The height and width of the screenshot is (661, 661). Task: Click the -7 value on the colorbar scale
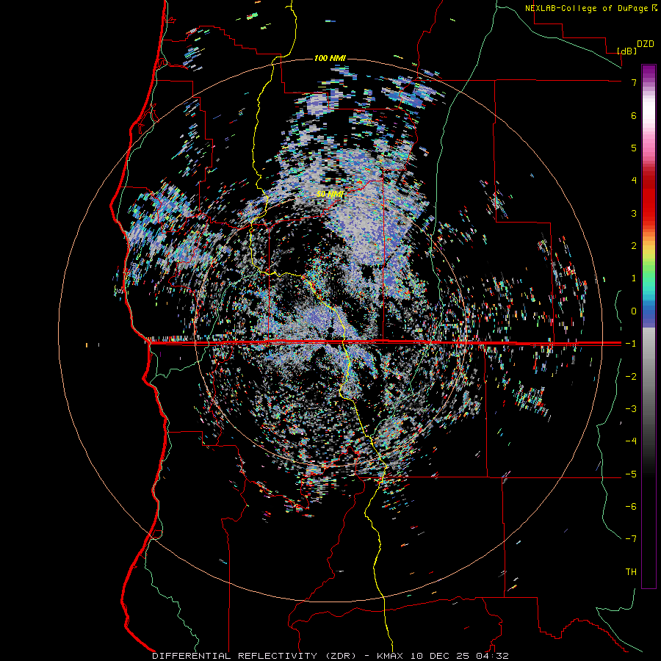tap(631, 539)
